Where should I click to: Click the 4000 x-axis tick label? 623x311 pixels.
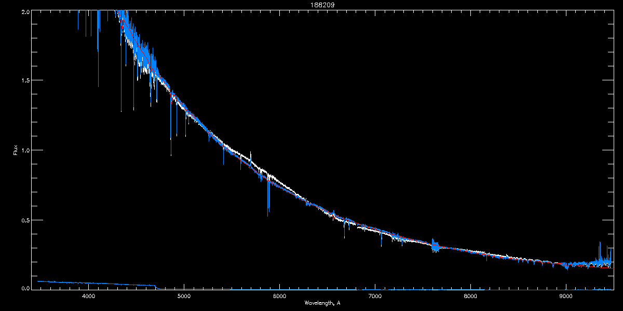click(88, 296)
